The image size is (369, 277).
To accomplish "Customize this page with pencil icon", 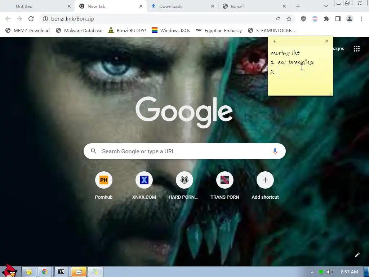I will 357,255.
